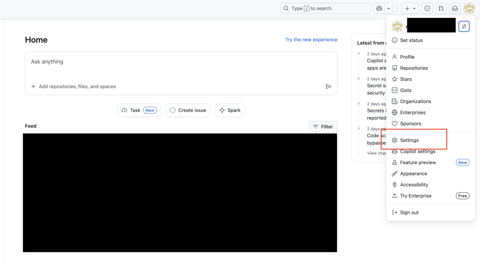The height and width of the screenshot is (261, 480).
Task: Open Copilot settings menu entry
Action: (x=430, y=151)
